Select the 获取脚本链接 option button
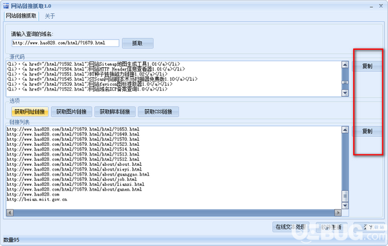The image size is (388, 246). pyautogui.click(x=115, y=112)
